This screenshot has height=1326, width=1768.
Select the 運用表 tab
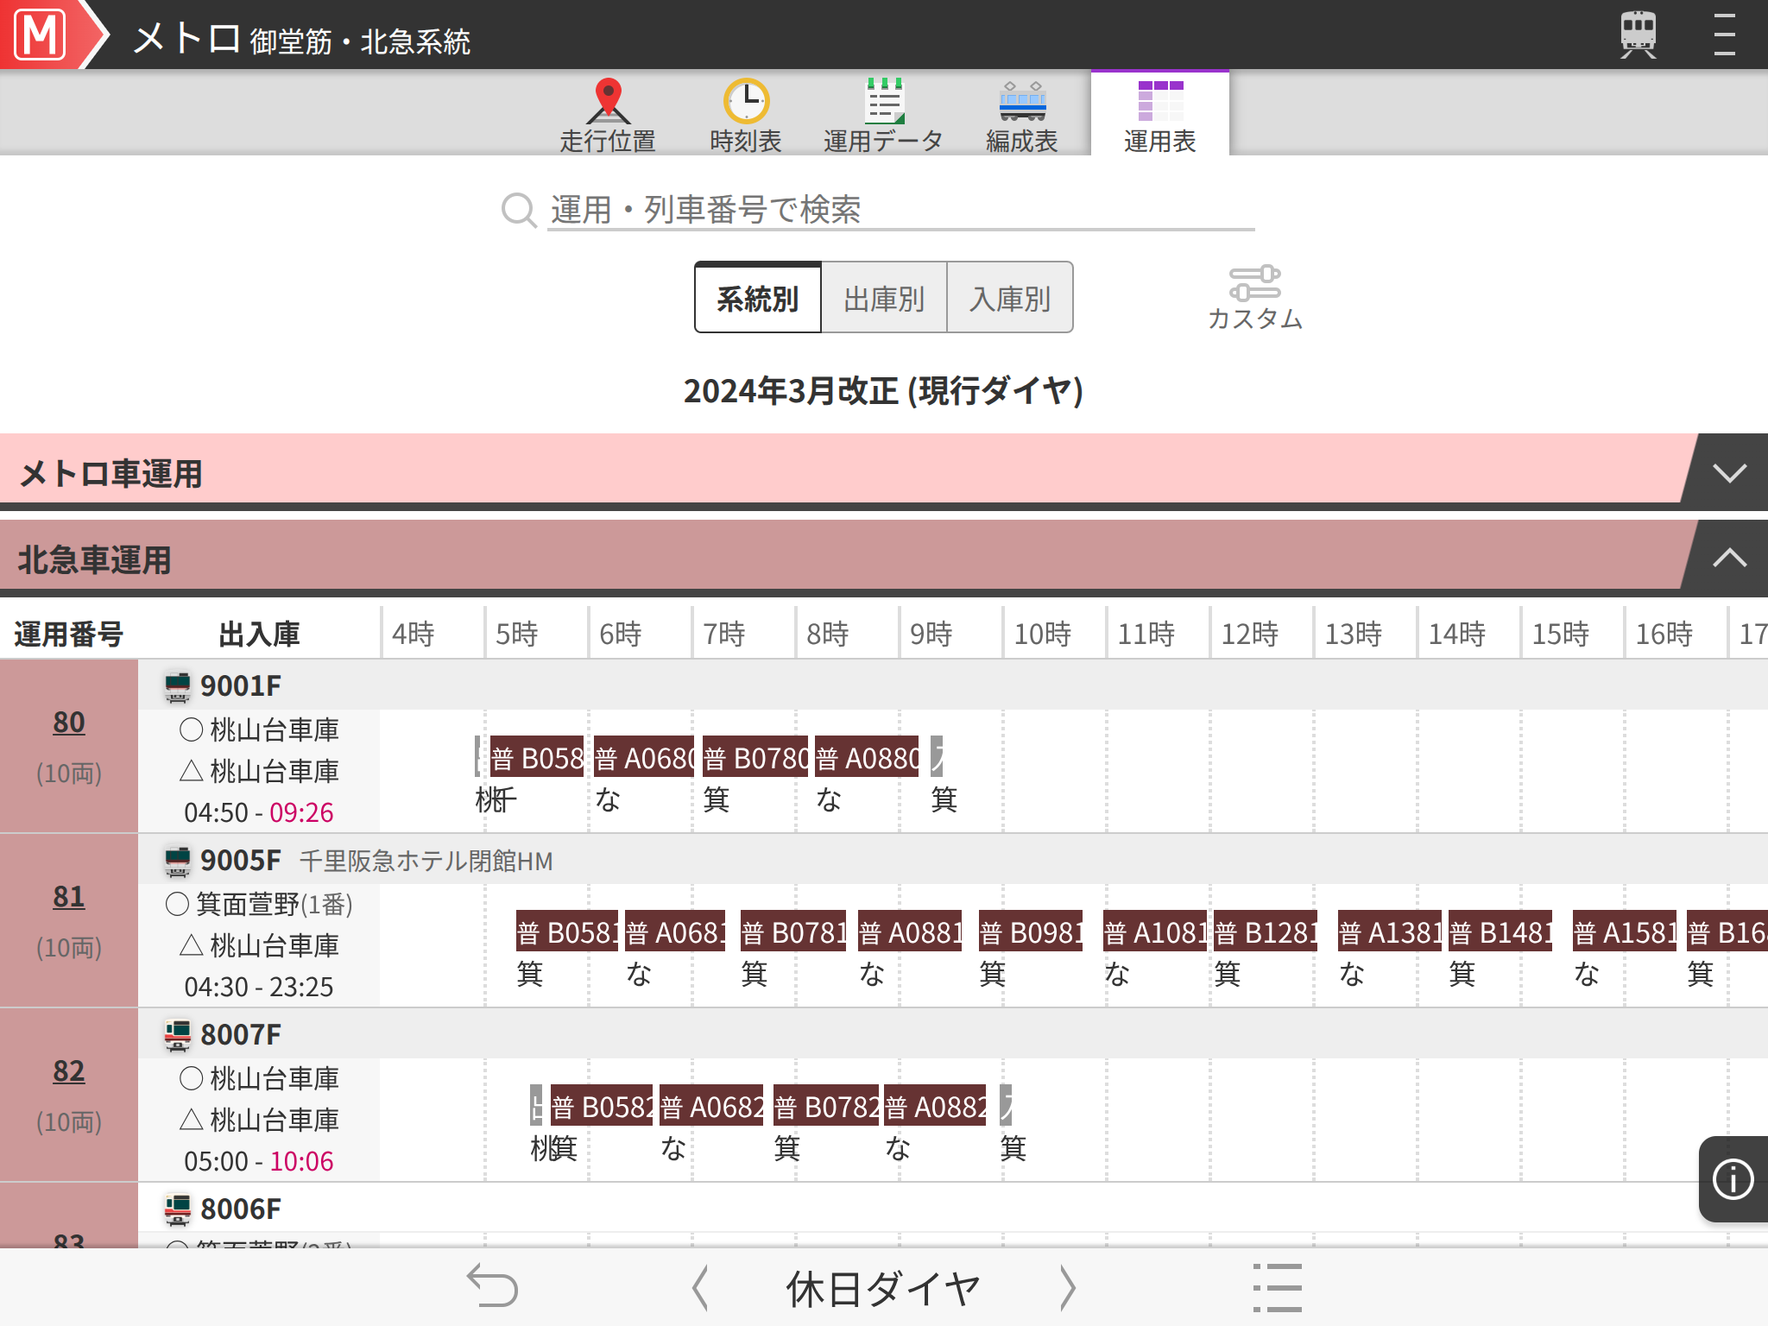[x=1159, y=114]
